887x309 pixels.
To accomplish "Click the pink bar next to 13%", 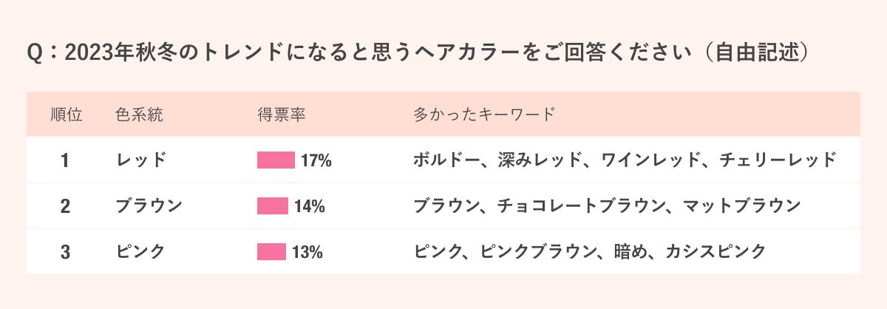I will click(271, 252).
